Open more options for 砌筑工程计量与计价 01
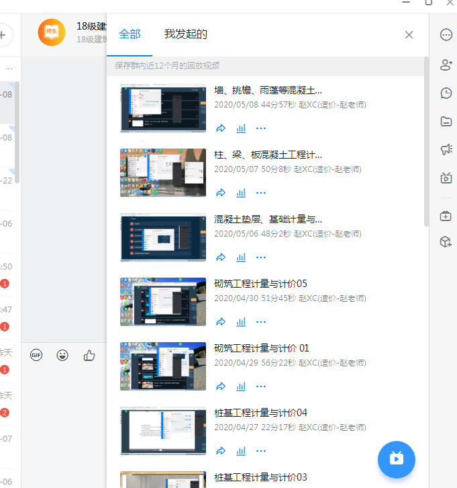Viewport: 457px width, 488px height. pyautogui.click(x=261, y=387)
